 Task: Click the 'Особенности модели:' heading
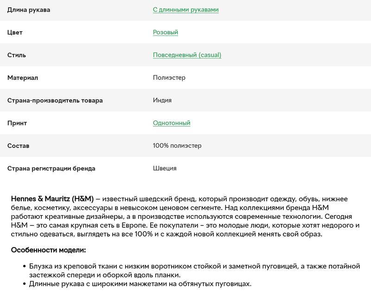pos(48,250)
